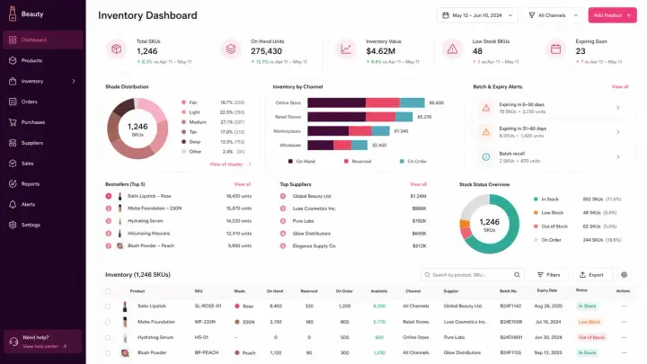Check the Satin Lipstick row checkbox
Screen dimensions: 647x364
(x=108, y=306)
